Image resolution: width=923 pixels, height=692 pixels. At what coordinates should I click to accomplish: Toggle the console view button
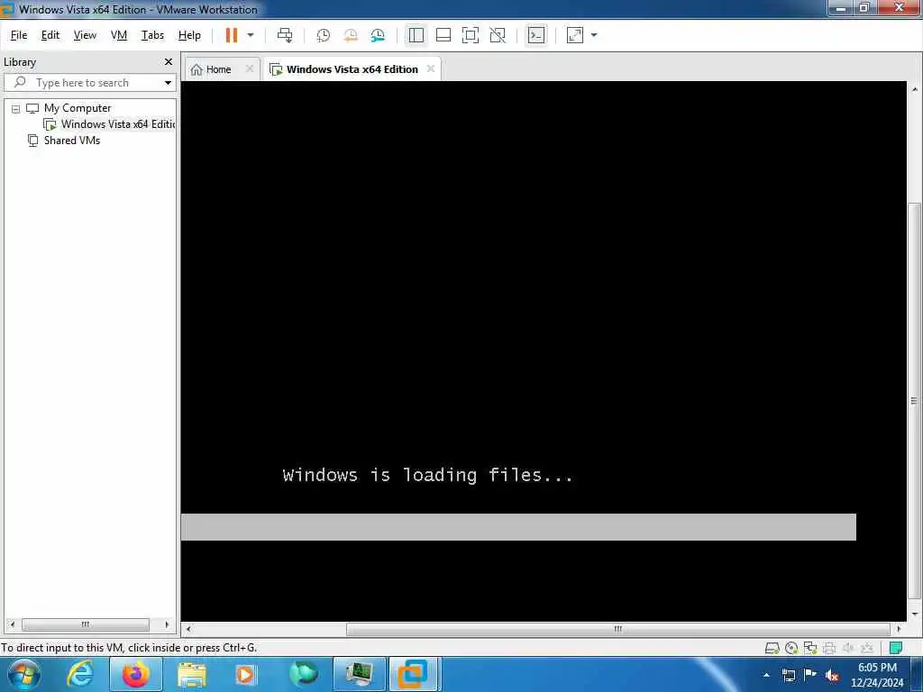pyautogui.click(x=536, y=35)
